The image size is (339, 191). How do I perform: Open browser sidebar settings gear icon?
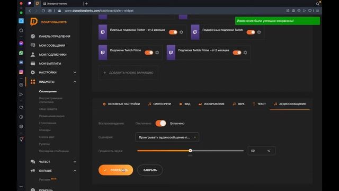pos(21,126)
